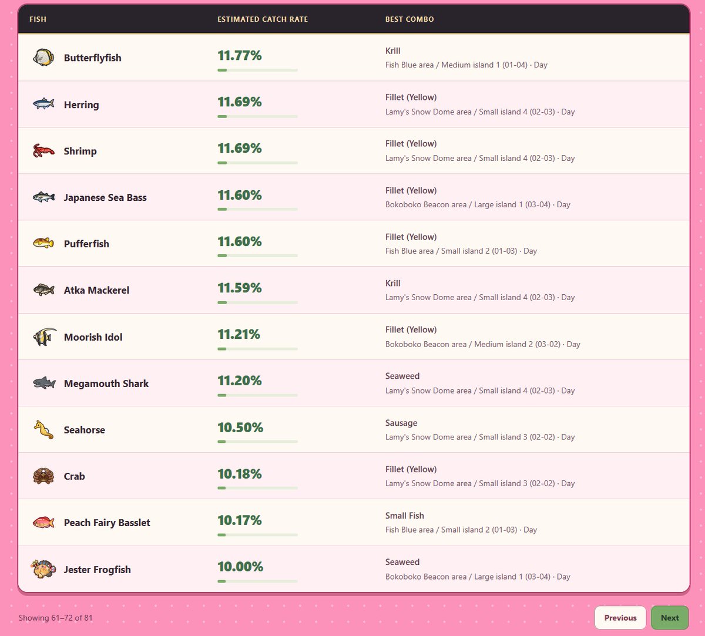Click the Herring fish icon

43,104
